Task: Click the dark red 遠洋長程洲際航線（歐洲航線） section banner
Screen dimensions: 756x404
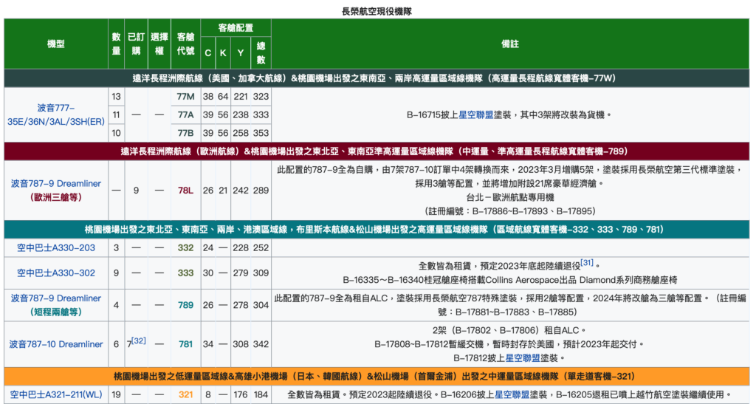Action: click(377, 151)
